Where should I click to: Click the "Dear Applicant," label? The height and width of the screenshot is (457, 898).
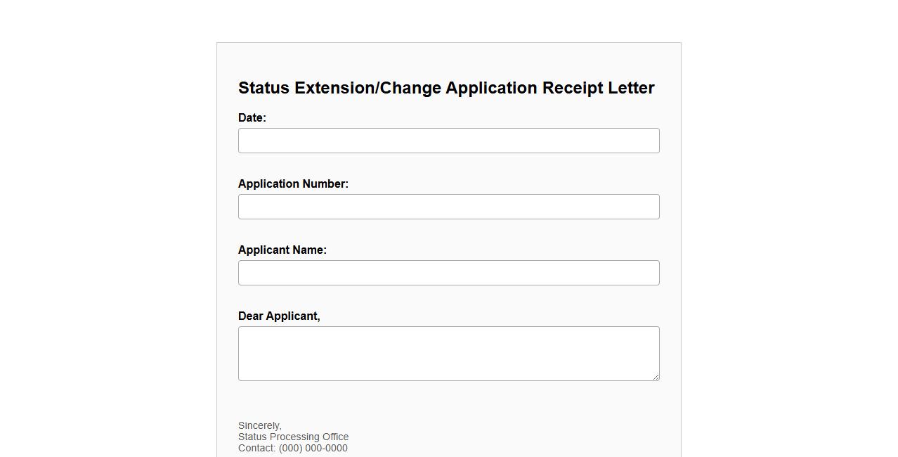[x=279, y=316]
